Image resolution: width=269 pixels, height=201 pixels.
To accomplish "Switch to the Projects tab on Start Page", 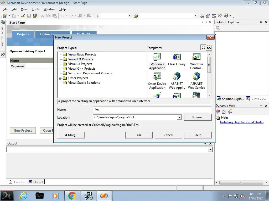I will pyautogui.click(x=23, y=34).
